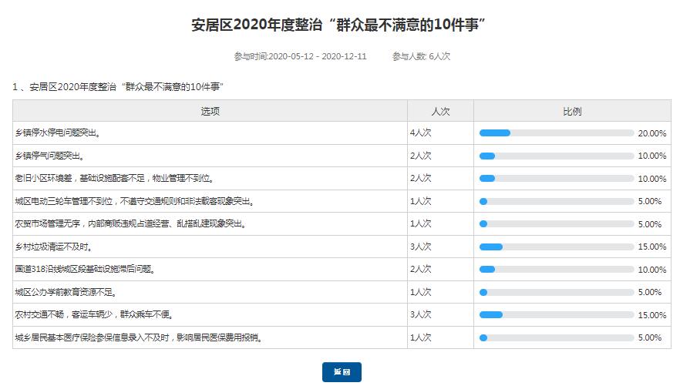This screenshot has height=386, width=680.
Task: Click the progress bar for 乡镇停气问题突出
Action: [556, 156]
